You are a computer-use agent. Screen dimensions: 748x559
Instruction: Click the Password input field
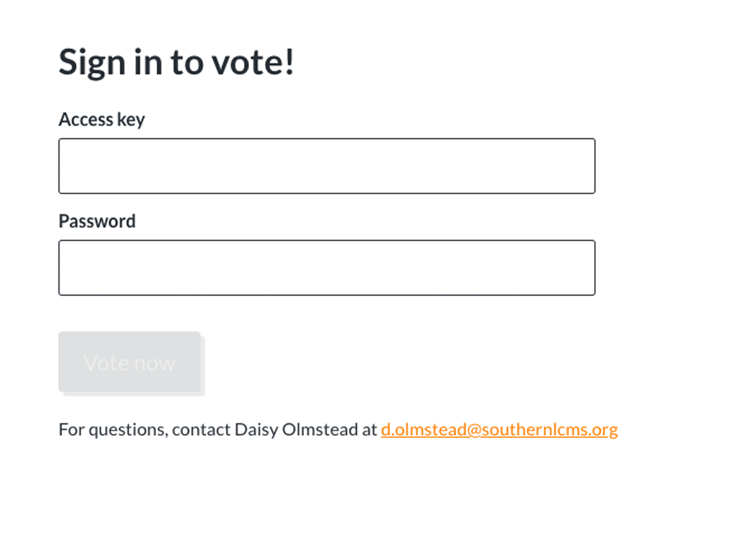pyautogui.click(x=326, y=268)
